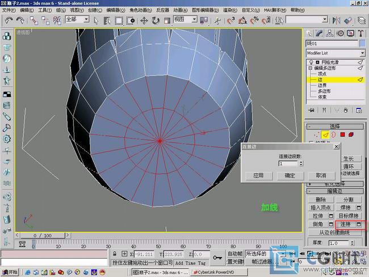This screenshot has width=369, height=277.
Task: Toggle Window/Crossing selection mode
Action: pos(131,20)
